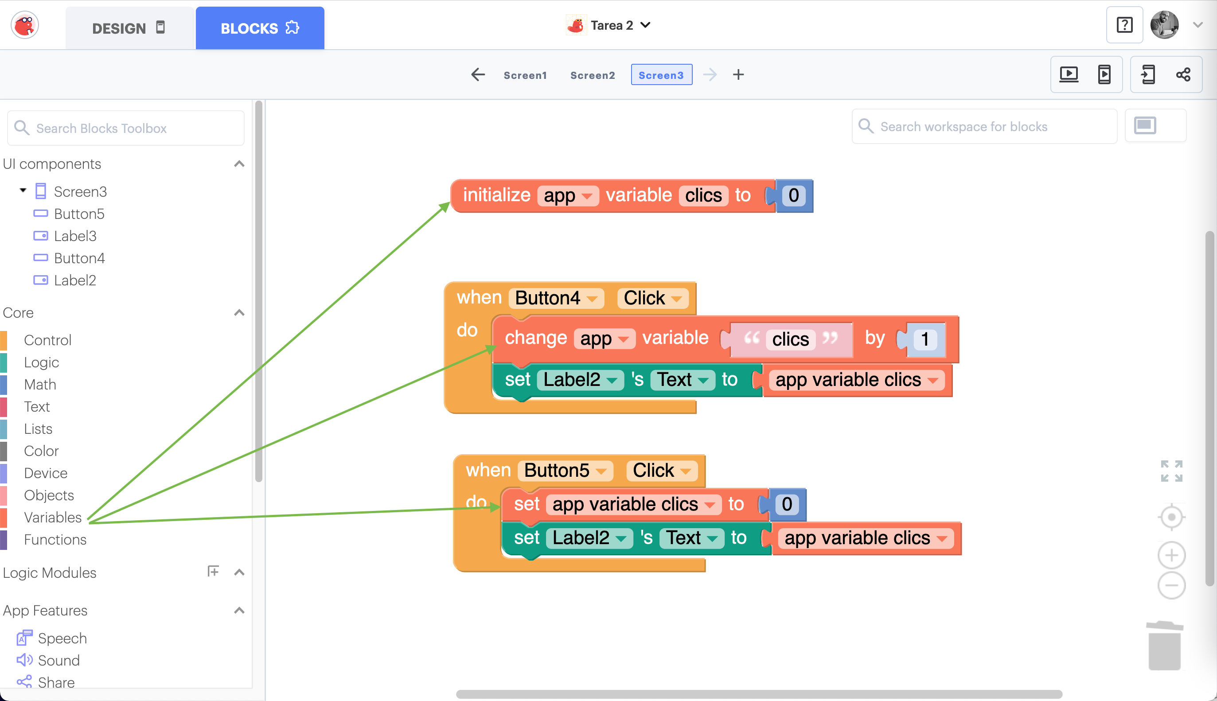The height and width of the screenshot is (701, 1217).
Task: Open the Tarea 2 project dropdown
Action: click(645, 25)
